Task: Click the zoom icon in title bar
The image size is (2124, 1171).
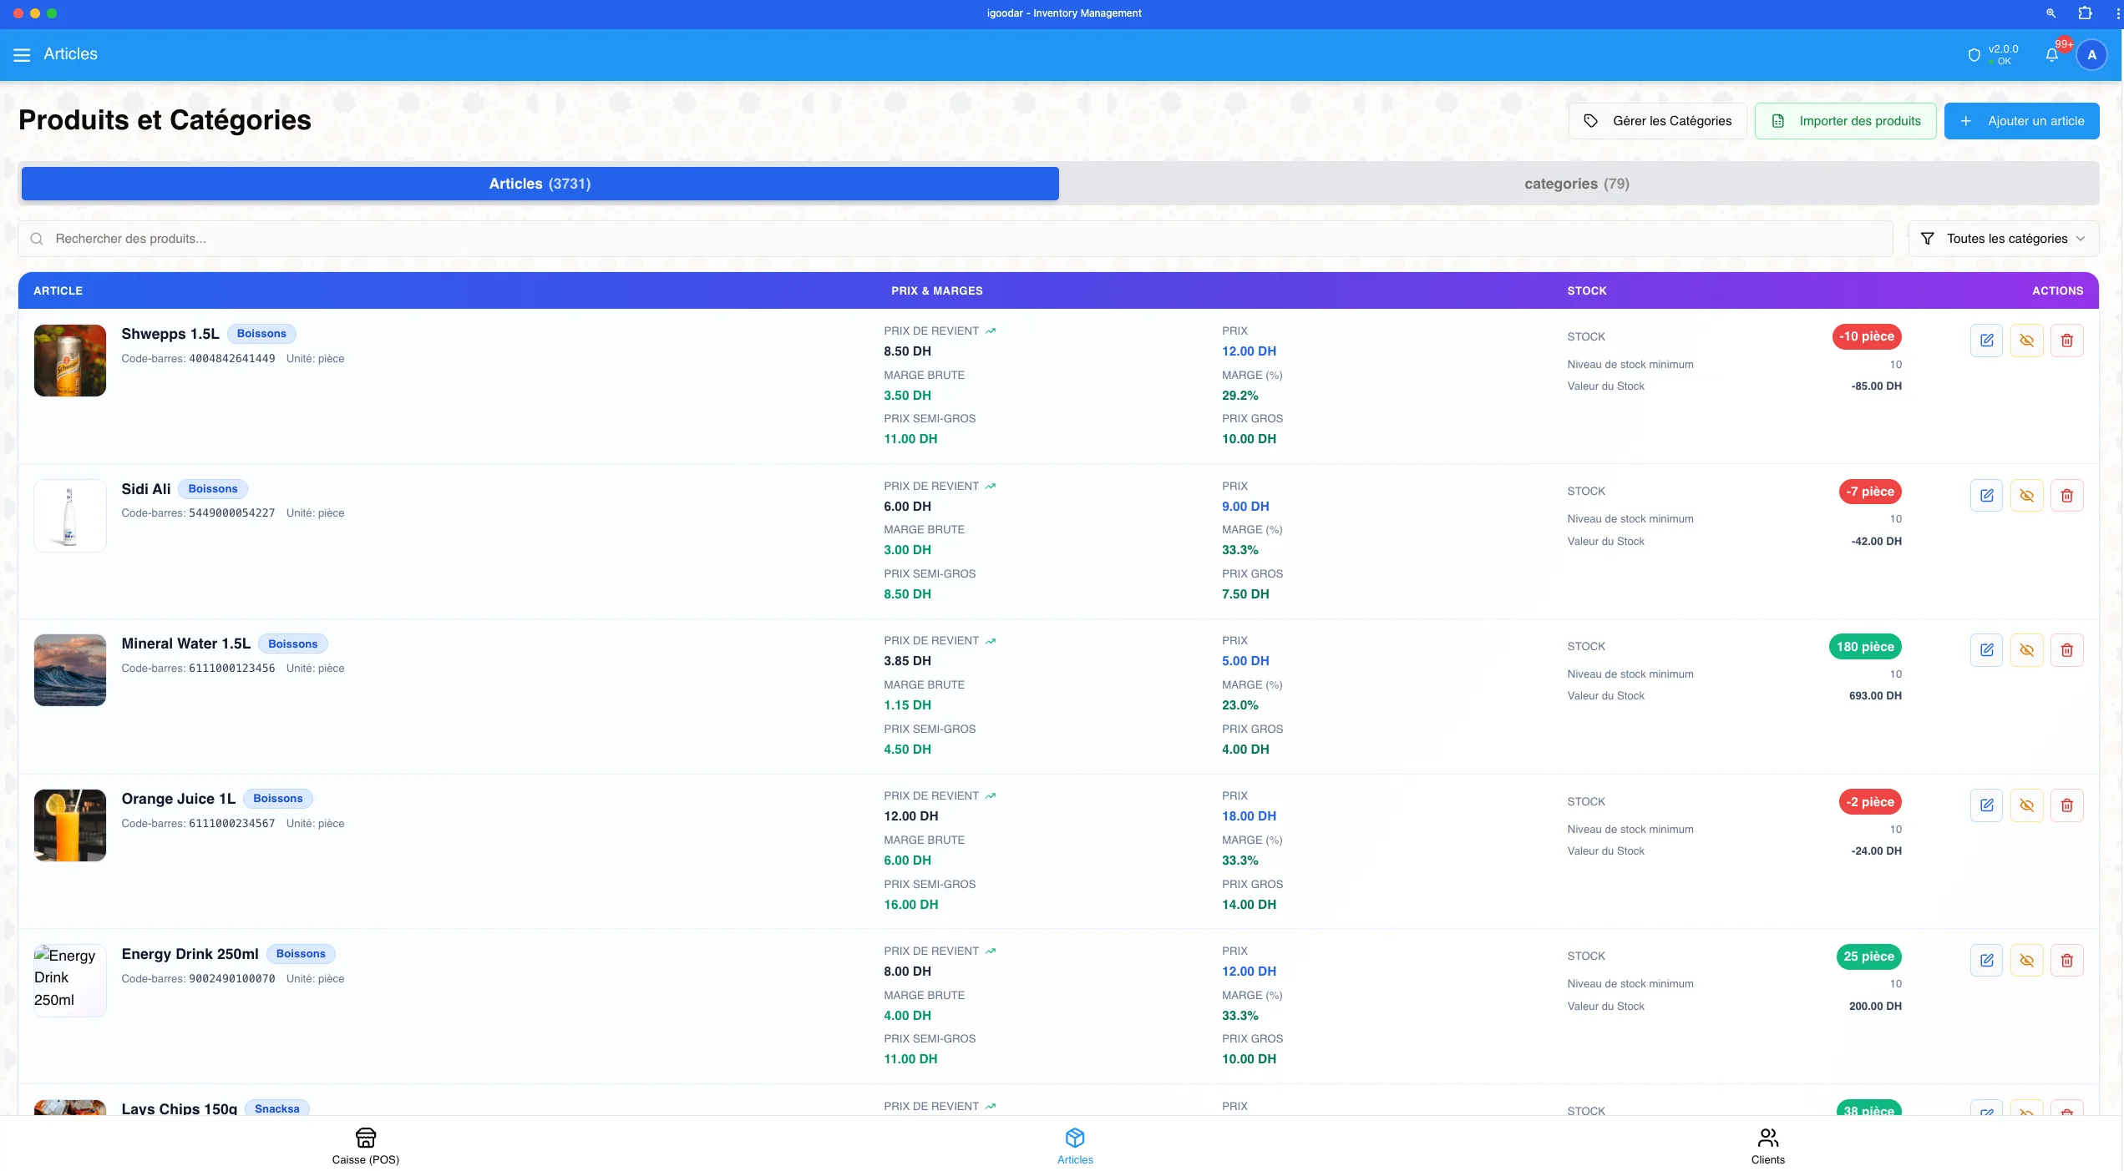Action: tap(2050, 13)
